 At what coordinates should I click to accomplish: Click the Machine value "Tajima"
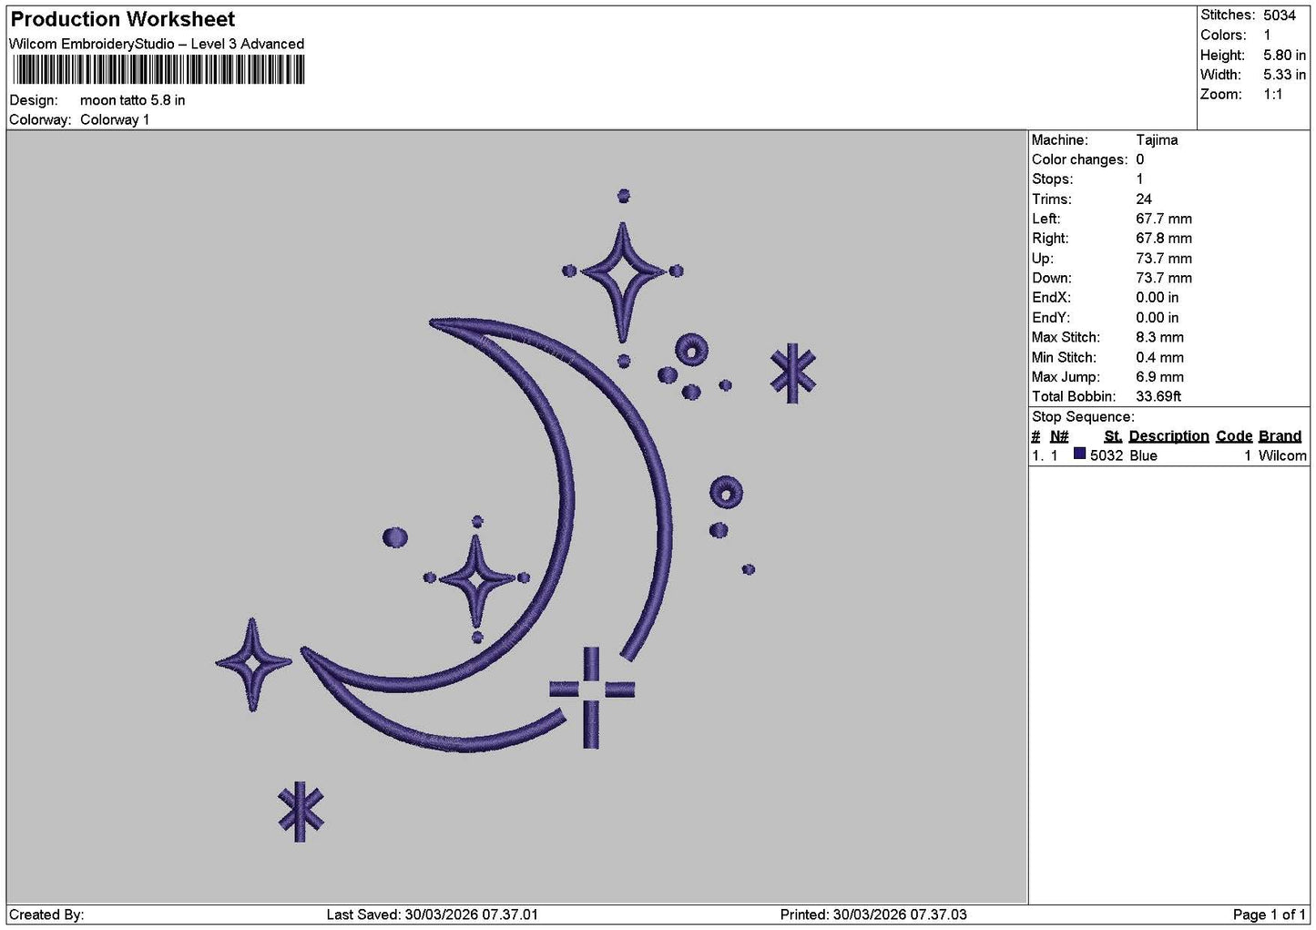coord(1157,140)
